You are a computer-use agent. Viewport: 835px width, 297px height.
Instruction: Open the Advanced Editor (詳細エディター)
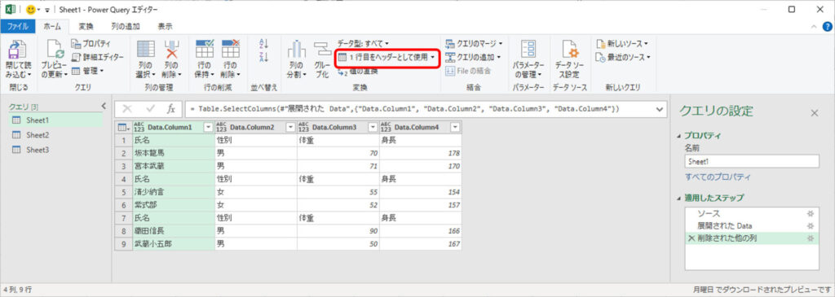(97, 57)
